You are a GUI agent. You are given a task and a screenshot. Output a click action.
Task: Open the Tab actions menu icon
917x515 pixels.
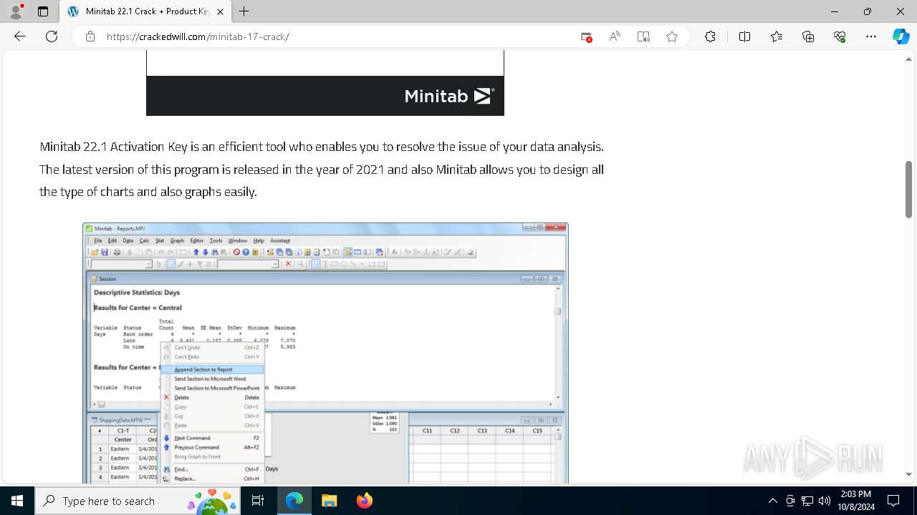coord(43,11)
